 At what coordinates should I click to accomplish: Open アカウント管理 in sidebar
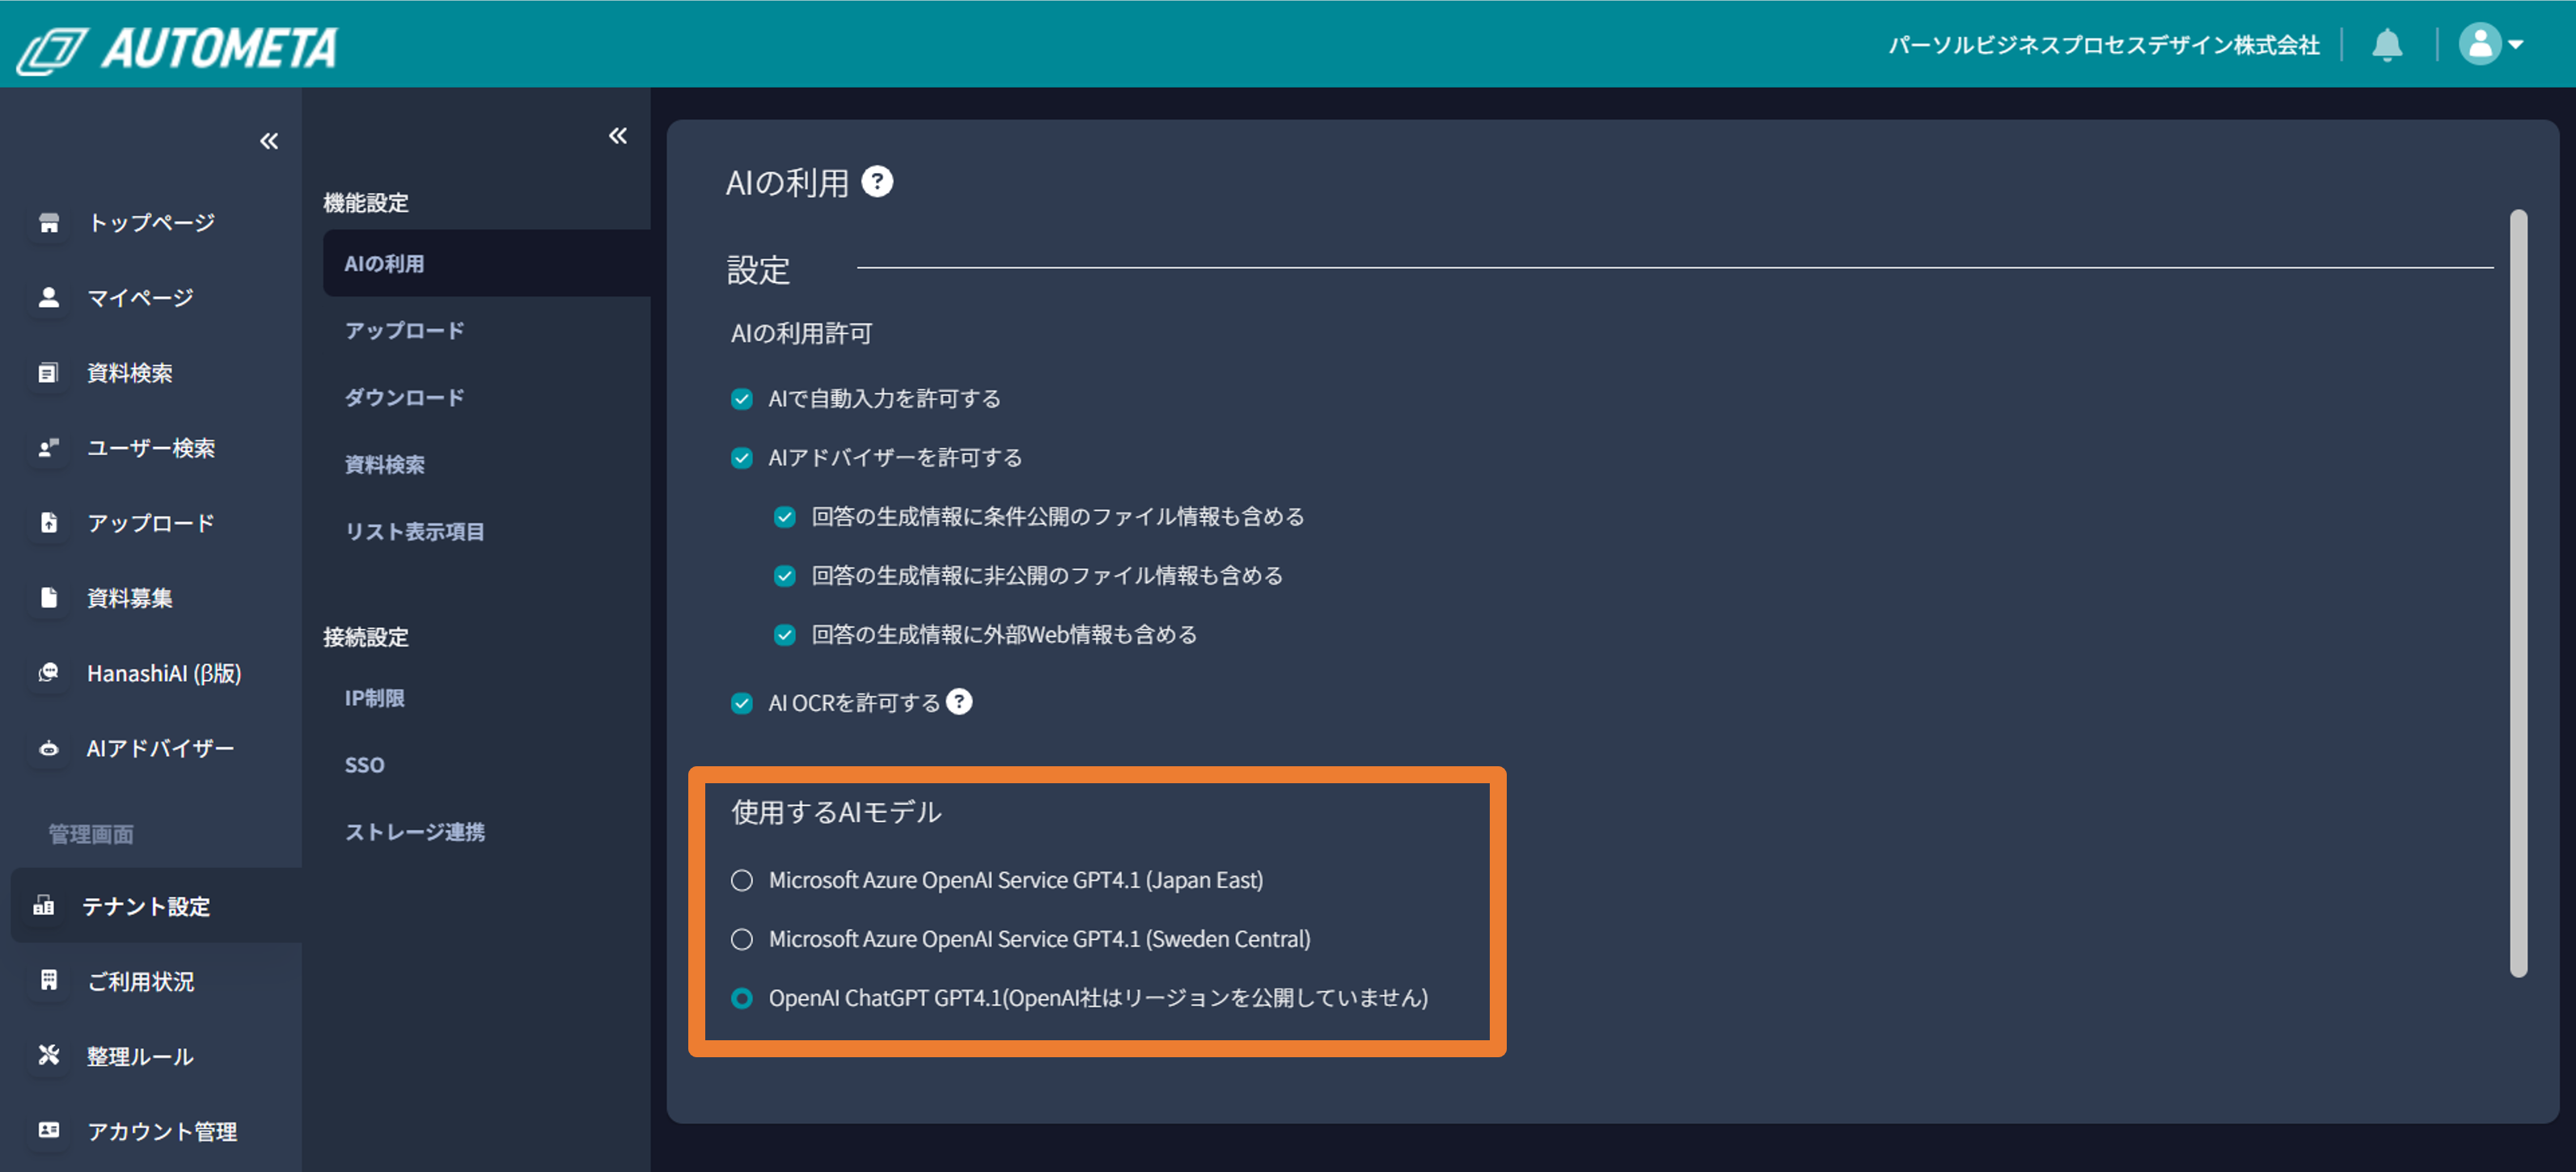click(163, 1131)
